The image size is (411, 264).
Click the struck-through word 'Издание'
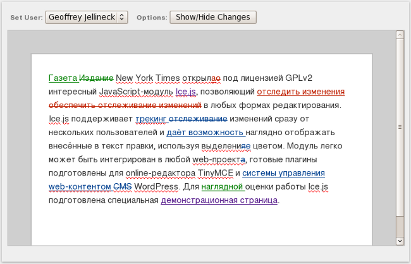point(96,78)
